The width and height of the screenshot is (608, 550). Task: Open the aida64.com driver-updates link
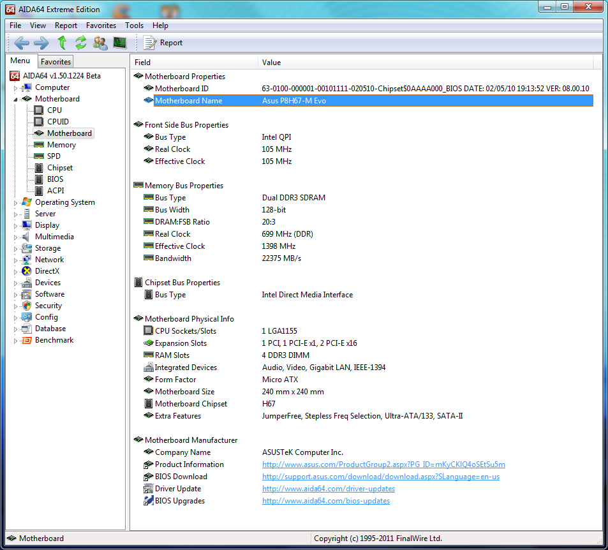click(329, 489)
